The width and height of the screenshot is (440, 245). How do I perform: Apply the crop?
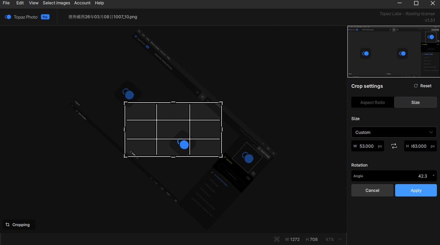coord(416,190)
